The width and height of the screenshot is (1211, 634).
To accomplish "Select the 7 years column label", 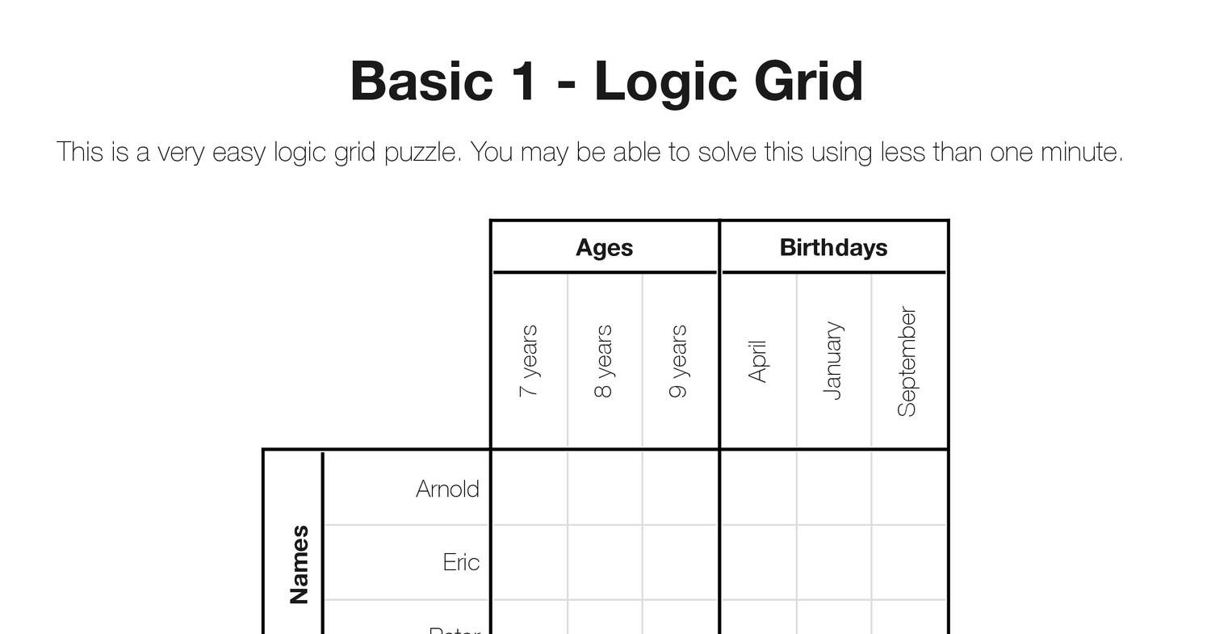I will [x=529, y=361].
